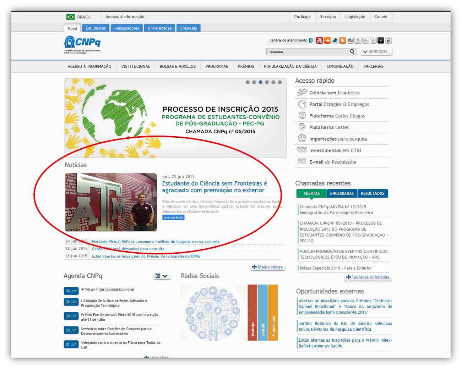462x369 pixels.
Task: Open the PROGRAMAS menu
Action: [x=217, y=66]
